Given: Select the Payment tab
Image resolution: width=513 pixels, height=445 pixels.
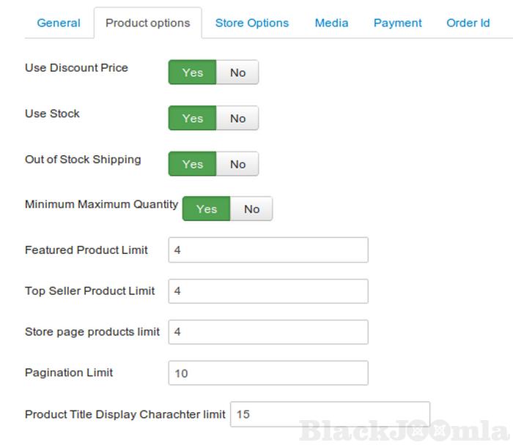Looking at the screenshot, I should [x=398, y=23].
